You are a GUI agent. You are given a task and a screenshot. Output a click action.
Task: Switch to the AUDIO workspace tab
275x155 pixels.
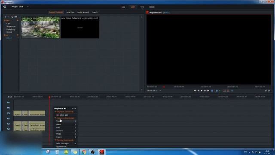tap(152, 7)
